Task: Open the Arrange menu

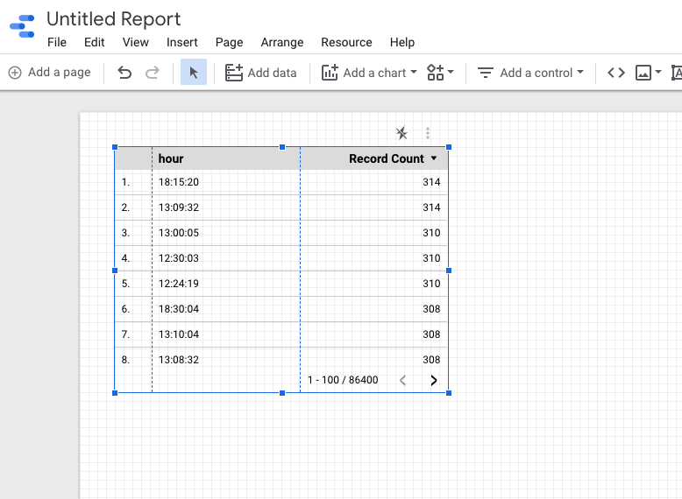Action: 282,42
